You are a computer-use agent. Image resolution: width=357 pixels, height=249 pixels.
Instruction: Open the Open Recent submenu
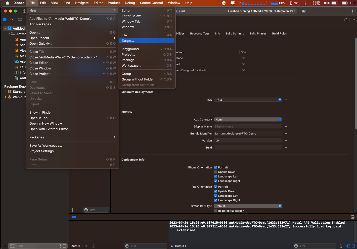pyautogui.click(x=72, y=38)
